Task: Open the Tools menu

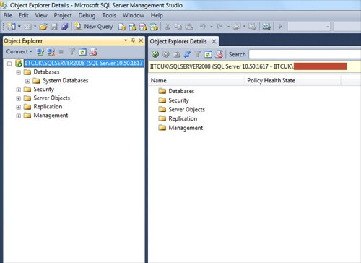Action: 109,15
